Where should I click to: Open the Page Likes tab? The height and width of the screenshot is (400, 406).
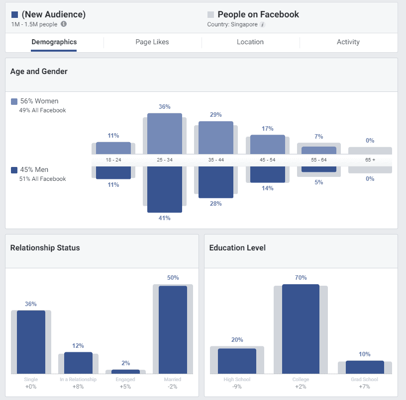point(152,42)
